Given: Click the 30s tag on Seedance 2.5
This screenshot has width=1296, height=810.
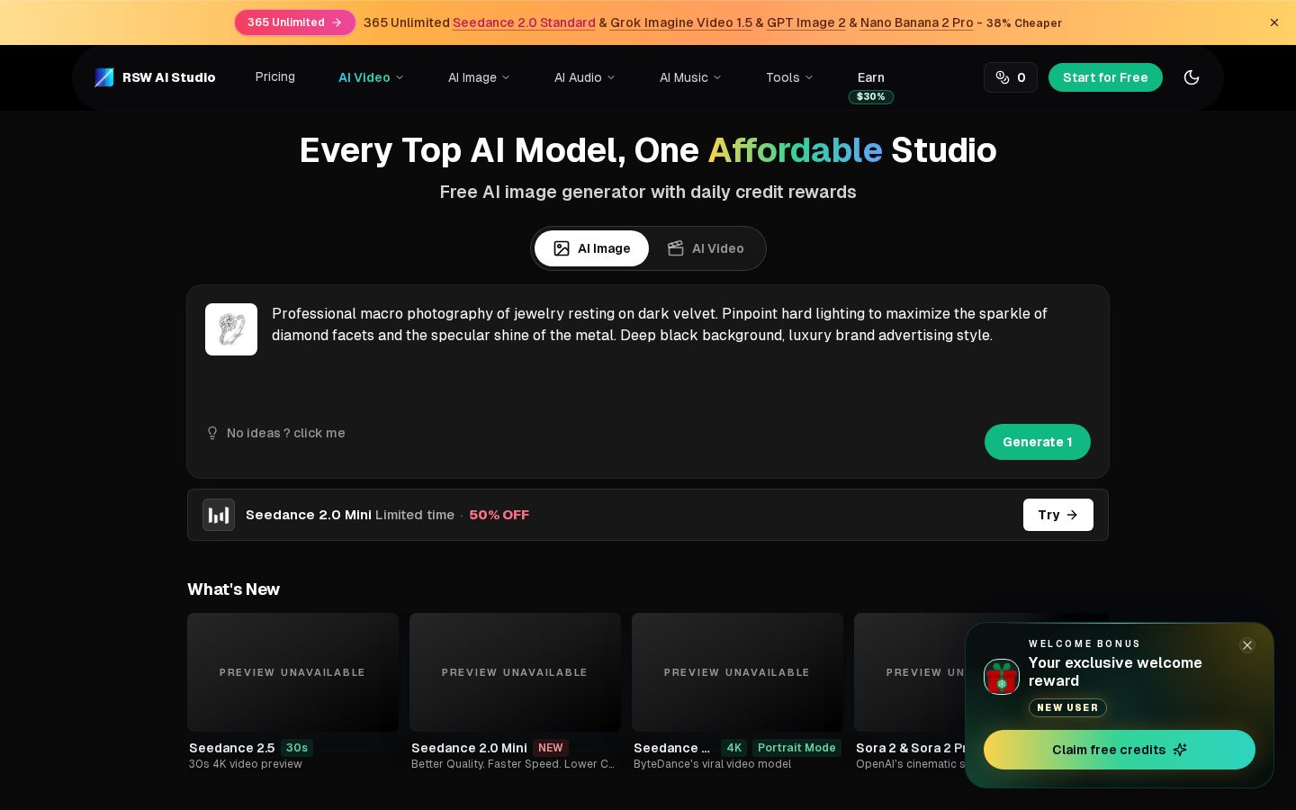Looking at the screenshot, I should point(297,748).
